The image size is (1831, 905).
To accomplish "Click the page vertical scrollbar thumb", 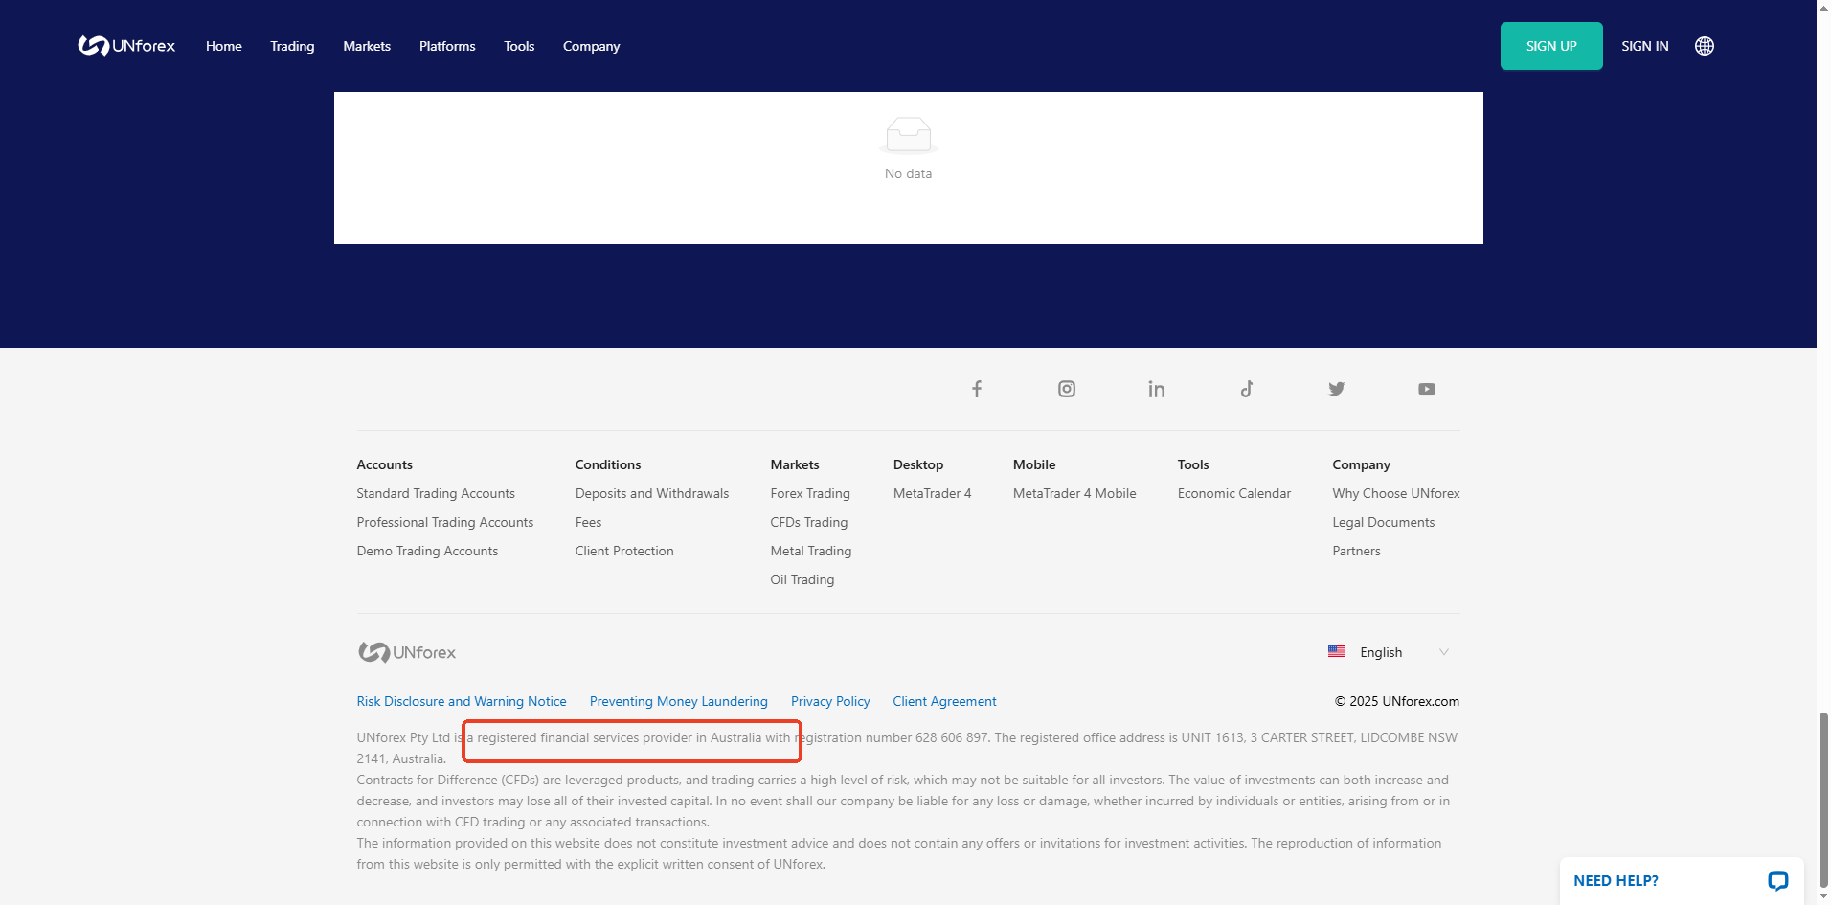I will (1823, 800).
